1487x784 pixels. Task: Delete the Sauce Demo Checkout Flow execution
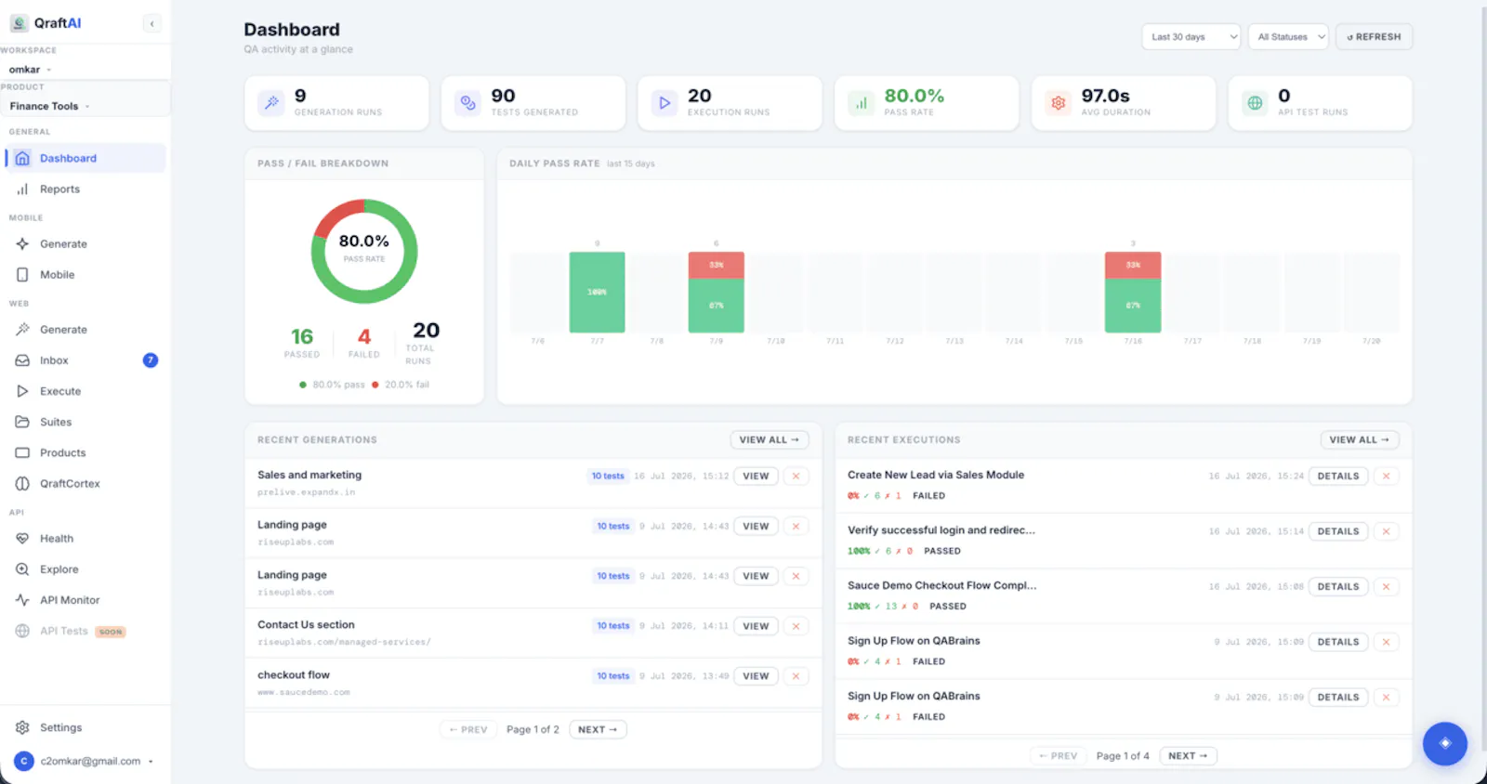1387,587
